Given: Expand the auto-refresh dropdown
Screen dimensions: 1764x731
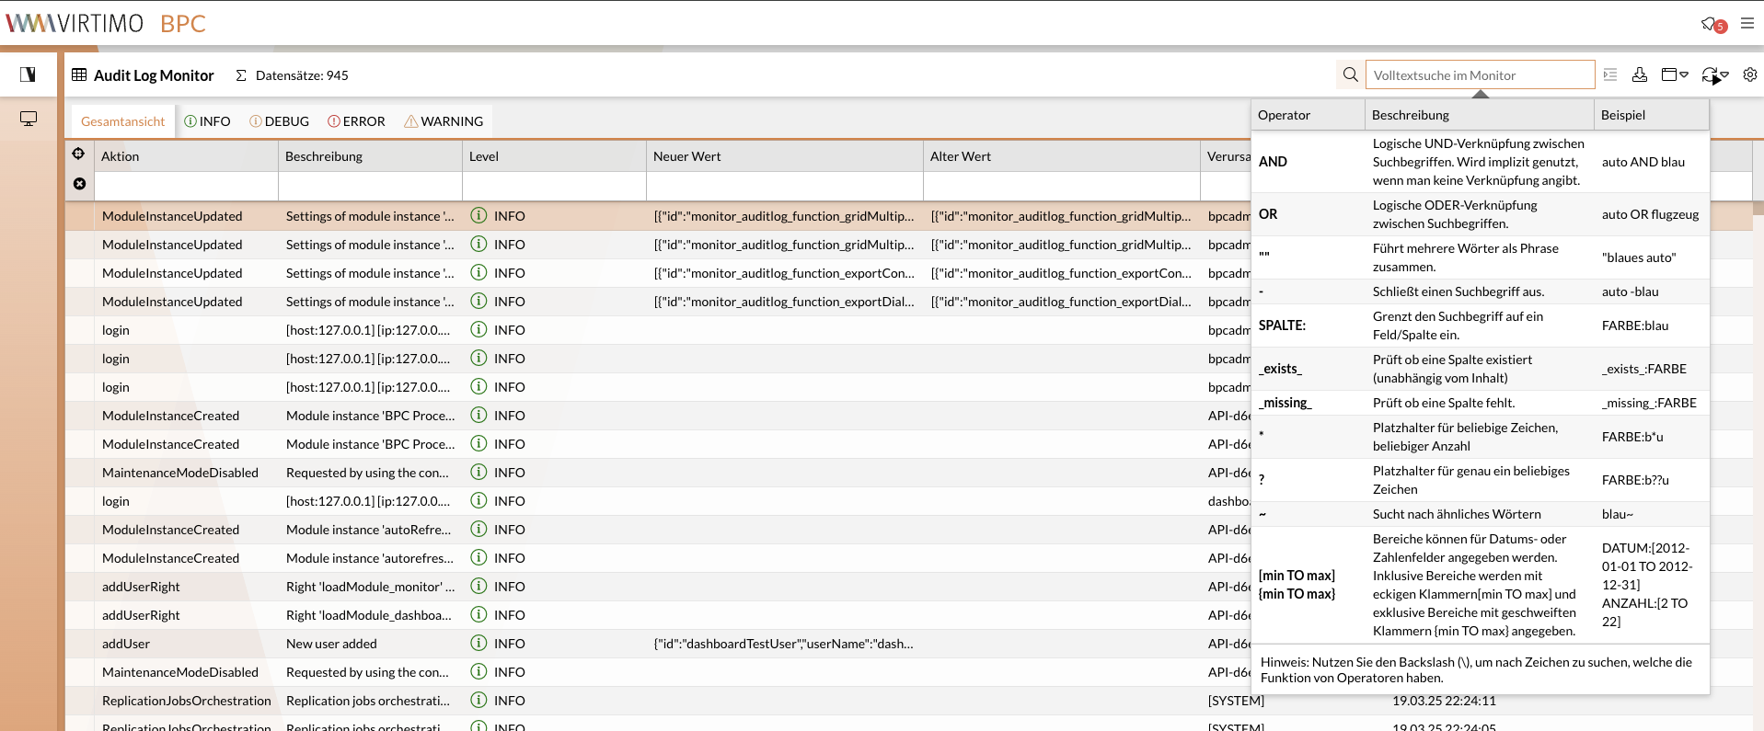Looking at the screenshot, I should coord(1715,74).
